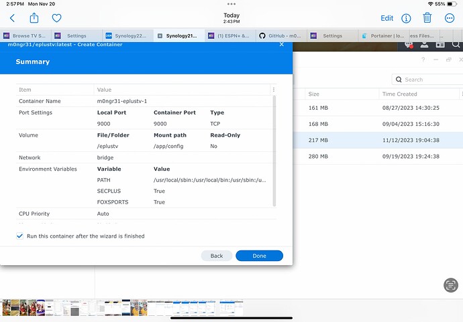Open the share sheet icon
The image size is (463, 322).
(x=34, y=18)
